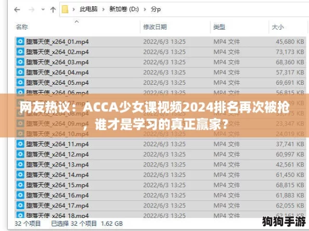Select file name 堕落天使_x264_01.mp4
Viewport: 309px width, 231px height.
pos(57,42)
